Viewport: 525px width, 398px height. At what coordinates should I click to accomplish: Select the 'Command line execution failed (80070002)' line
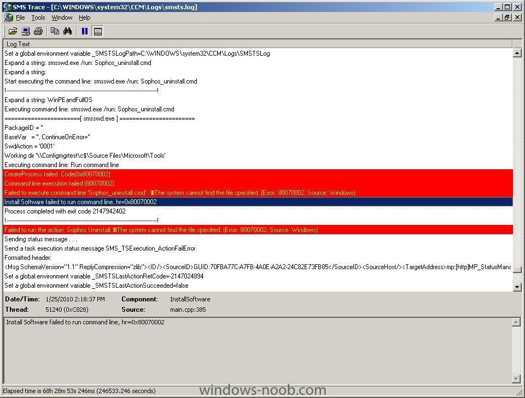[x=258, y=183]
